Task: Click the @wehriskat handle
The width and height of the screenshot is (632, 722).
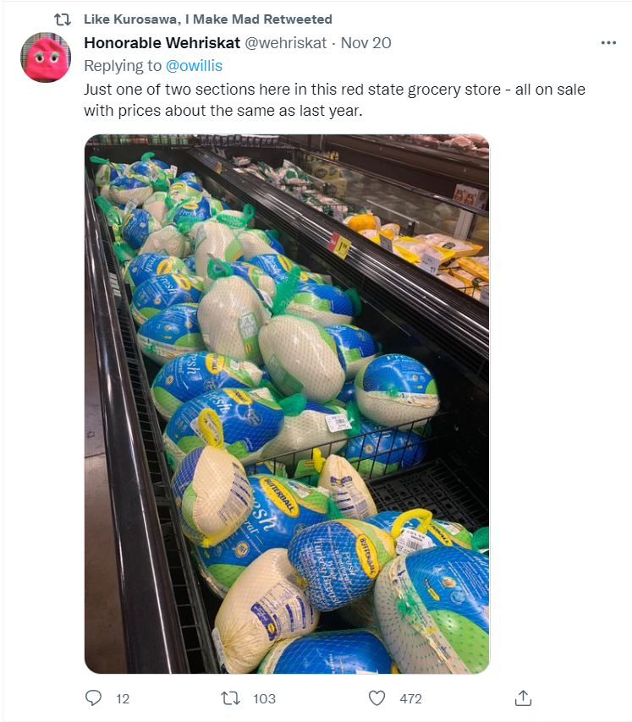Action: [x=286, y=43]
